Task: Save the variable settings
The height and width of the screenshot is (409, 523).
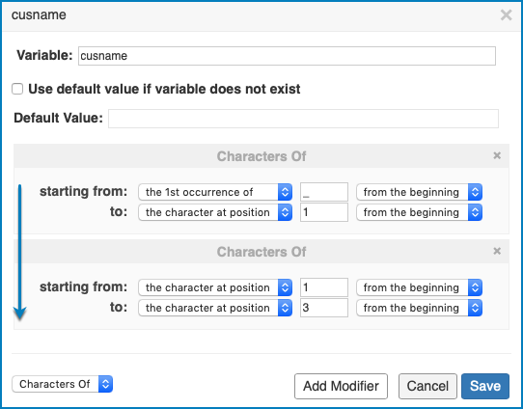Action: pos(485,386)
